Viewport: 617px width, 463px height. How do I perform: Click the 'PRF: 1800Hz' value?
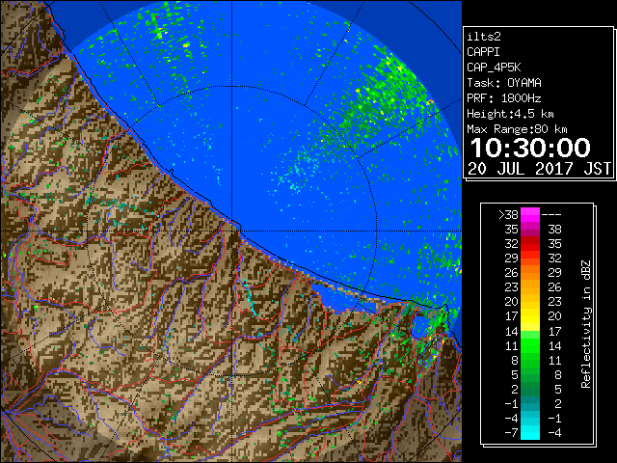click(x=504, y=98)
